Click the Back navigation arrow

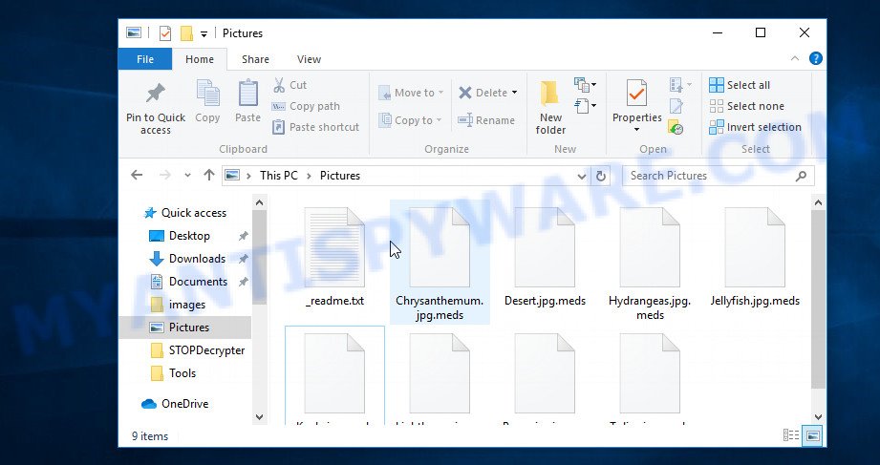[137, 175]
